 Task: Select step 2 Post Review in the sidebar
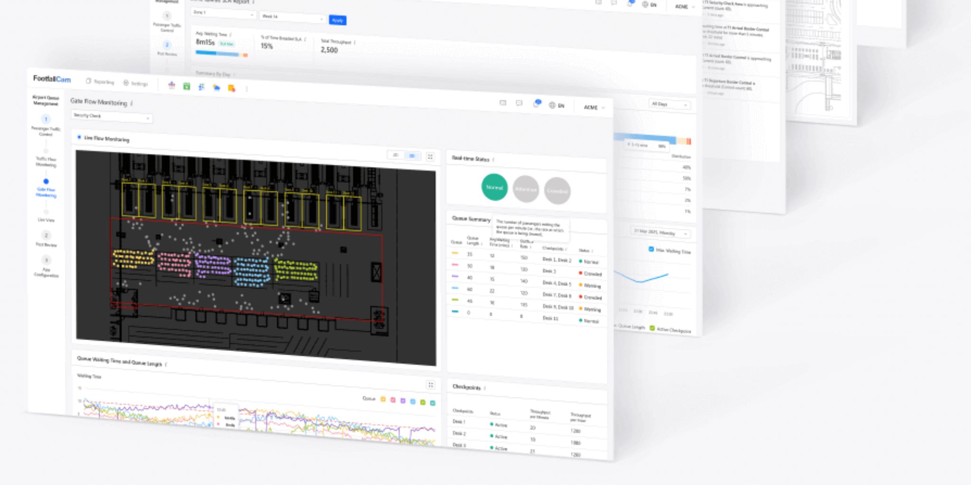coord(46,239)
